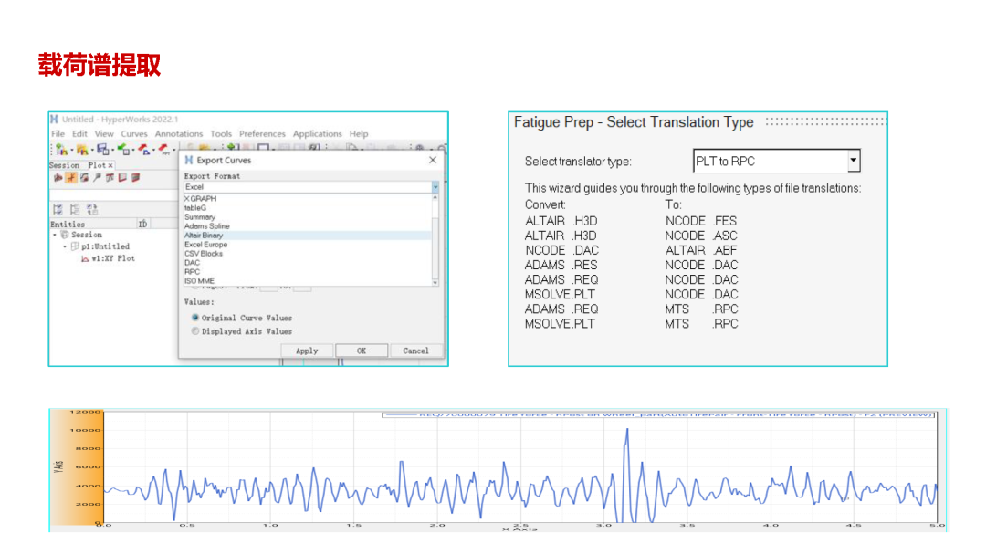
Task: Click the pin-shaped Notes icon in browser toolbar
Action: click(97, 178)
